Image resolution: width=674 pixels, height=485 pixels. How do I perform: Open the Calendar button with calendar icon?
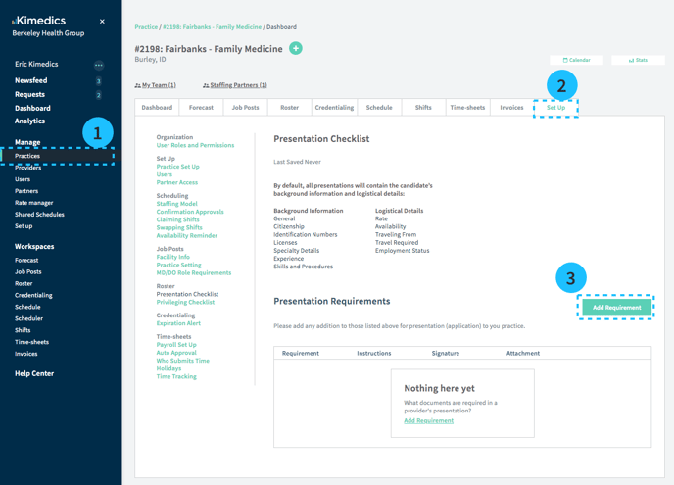click(x=576, y=60)
